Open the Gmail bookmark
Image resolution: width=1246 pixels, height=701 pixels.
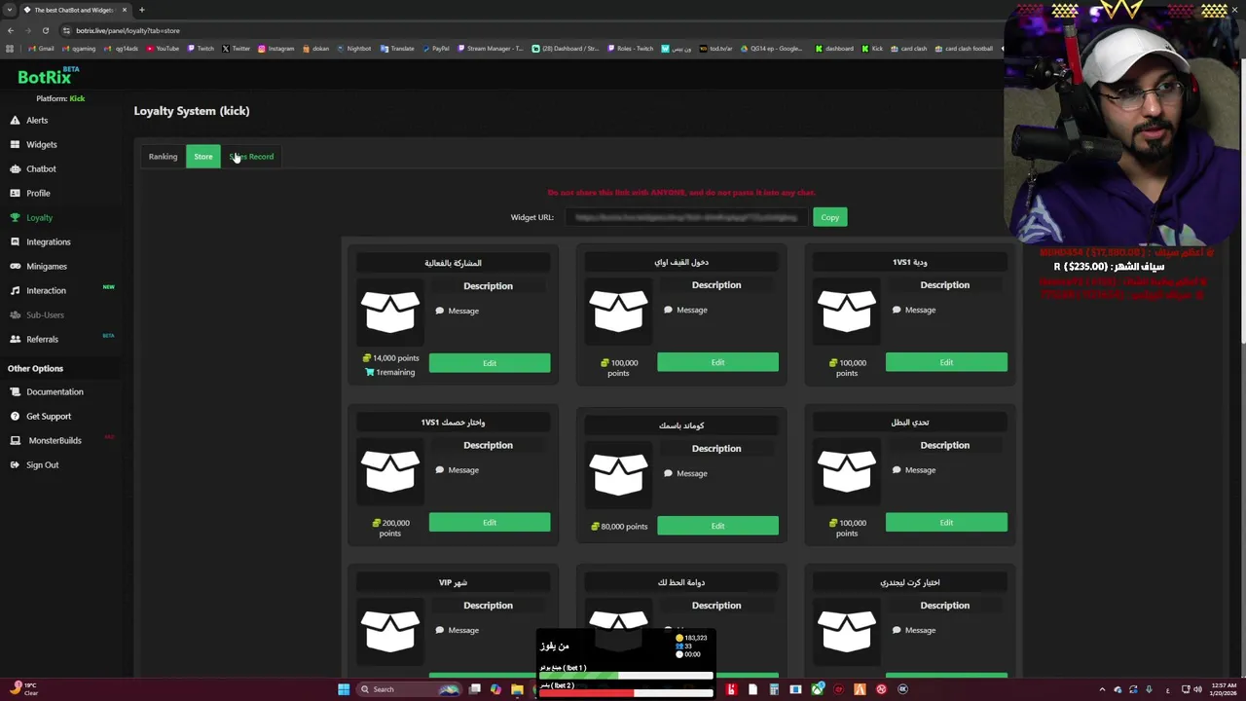pos(41,49)
